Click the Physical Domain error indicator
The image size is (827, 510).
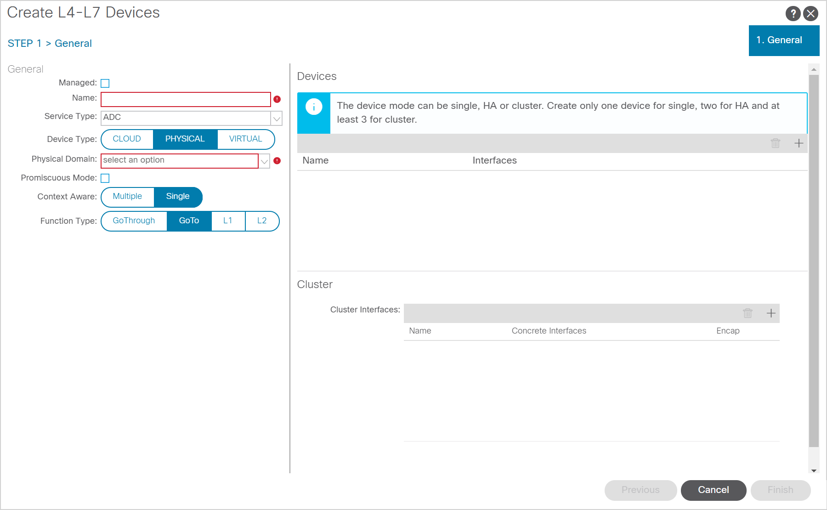[x=277, y=161]
